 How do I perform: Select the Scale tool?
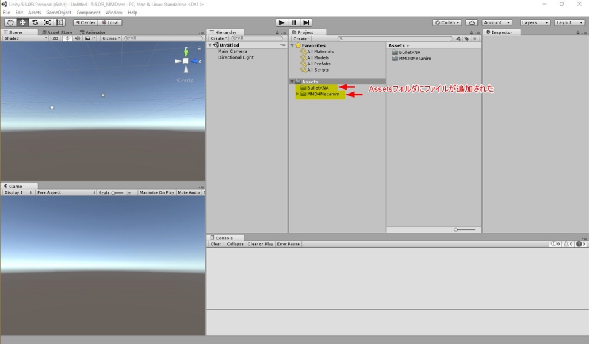(x=47, y=22)
